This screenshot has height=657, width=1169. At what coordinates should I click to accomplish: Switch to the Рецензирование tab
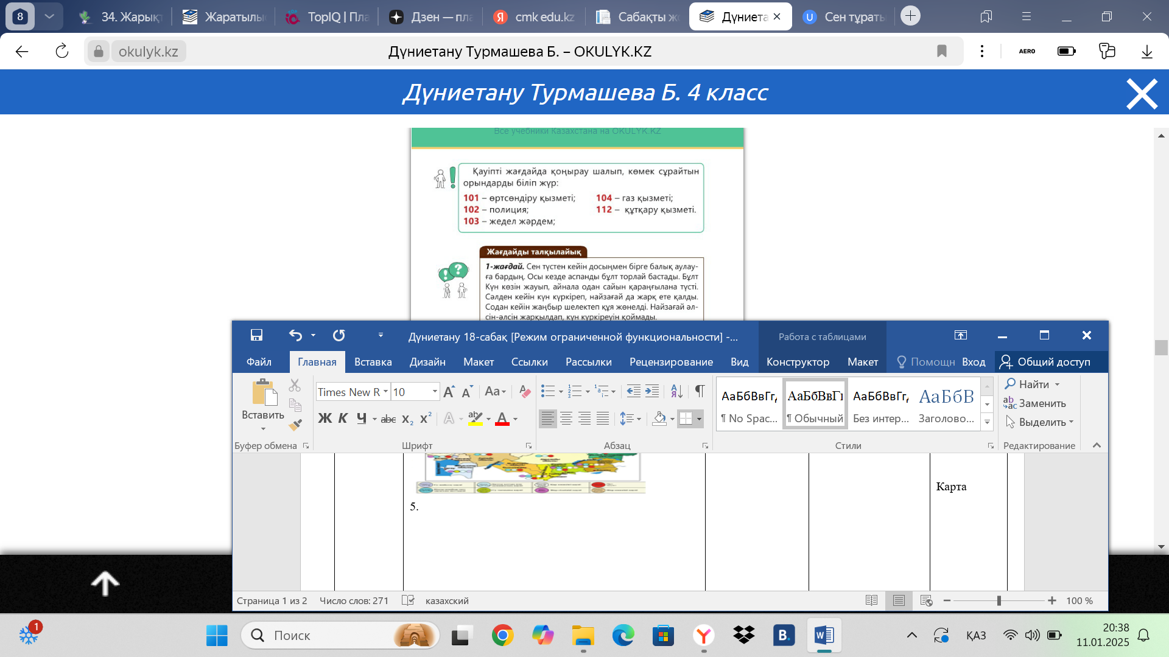(671, 362)
